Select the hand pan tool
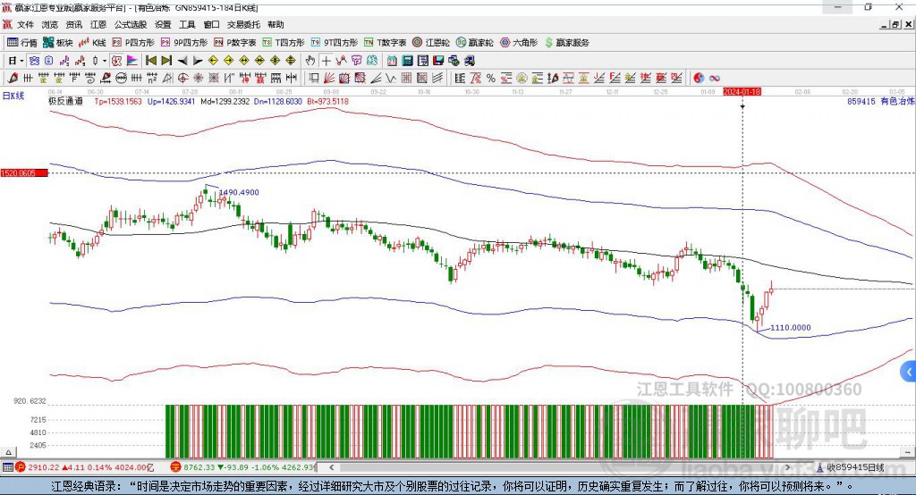Screen dimensions: 916x495 pyautogui.click(x=310, y=61)
